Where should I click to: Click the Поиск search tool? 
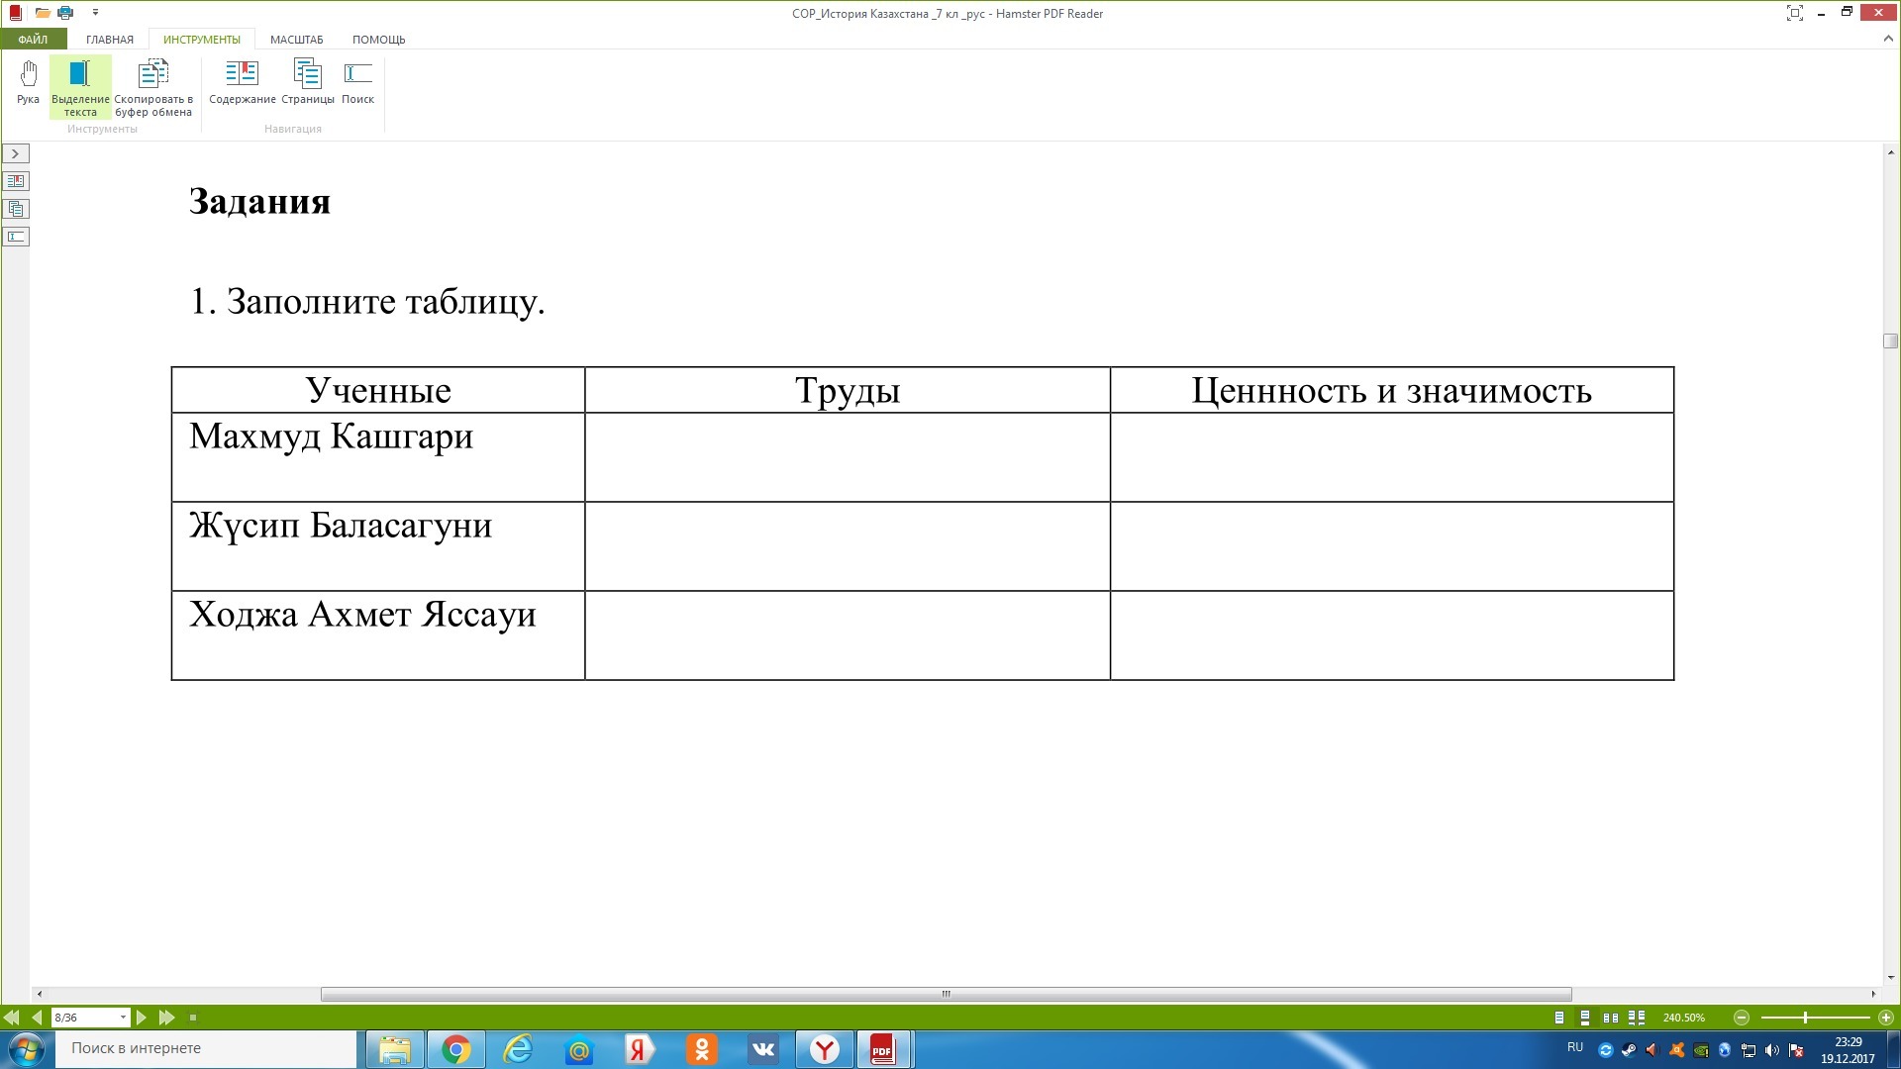[357, 81]
